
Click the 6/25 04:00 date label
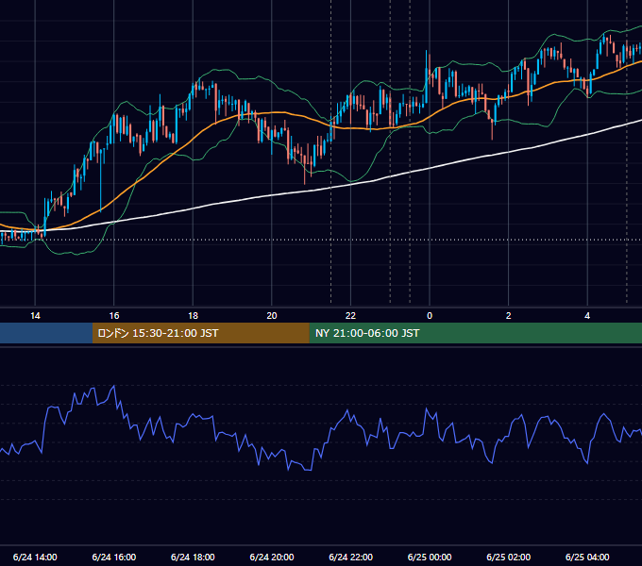[x=587, y=557]
